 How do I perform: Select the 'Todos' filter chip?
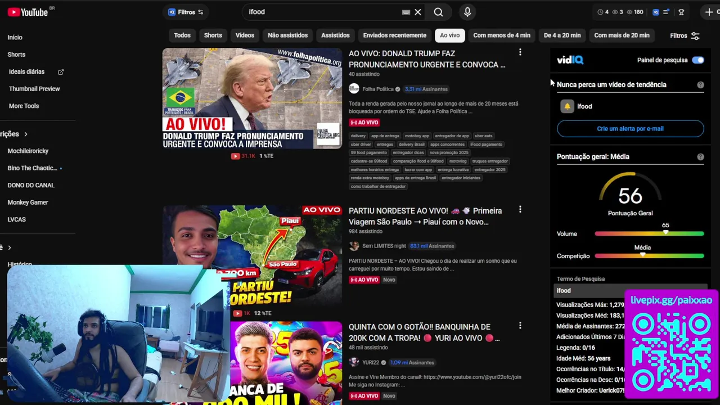(x=182, y=35)
